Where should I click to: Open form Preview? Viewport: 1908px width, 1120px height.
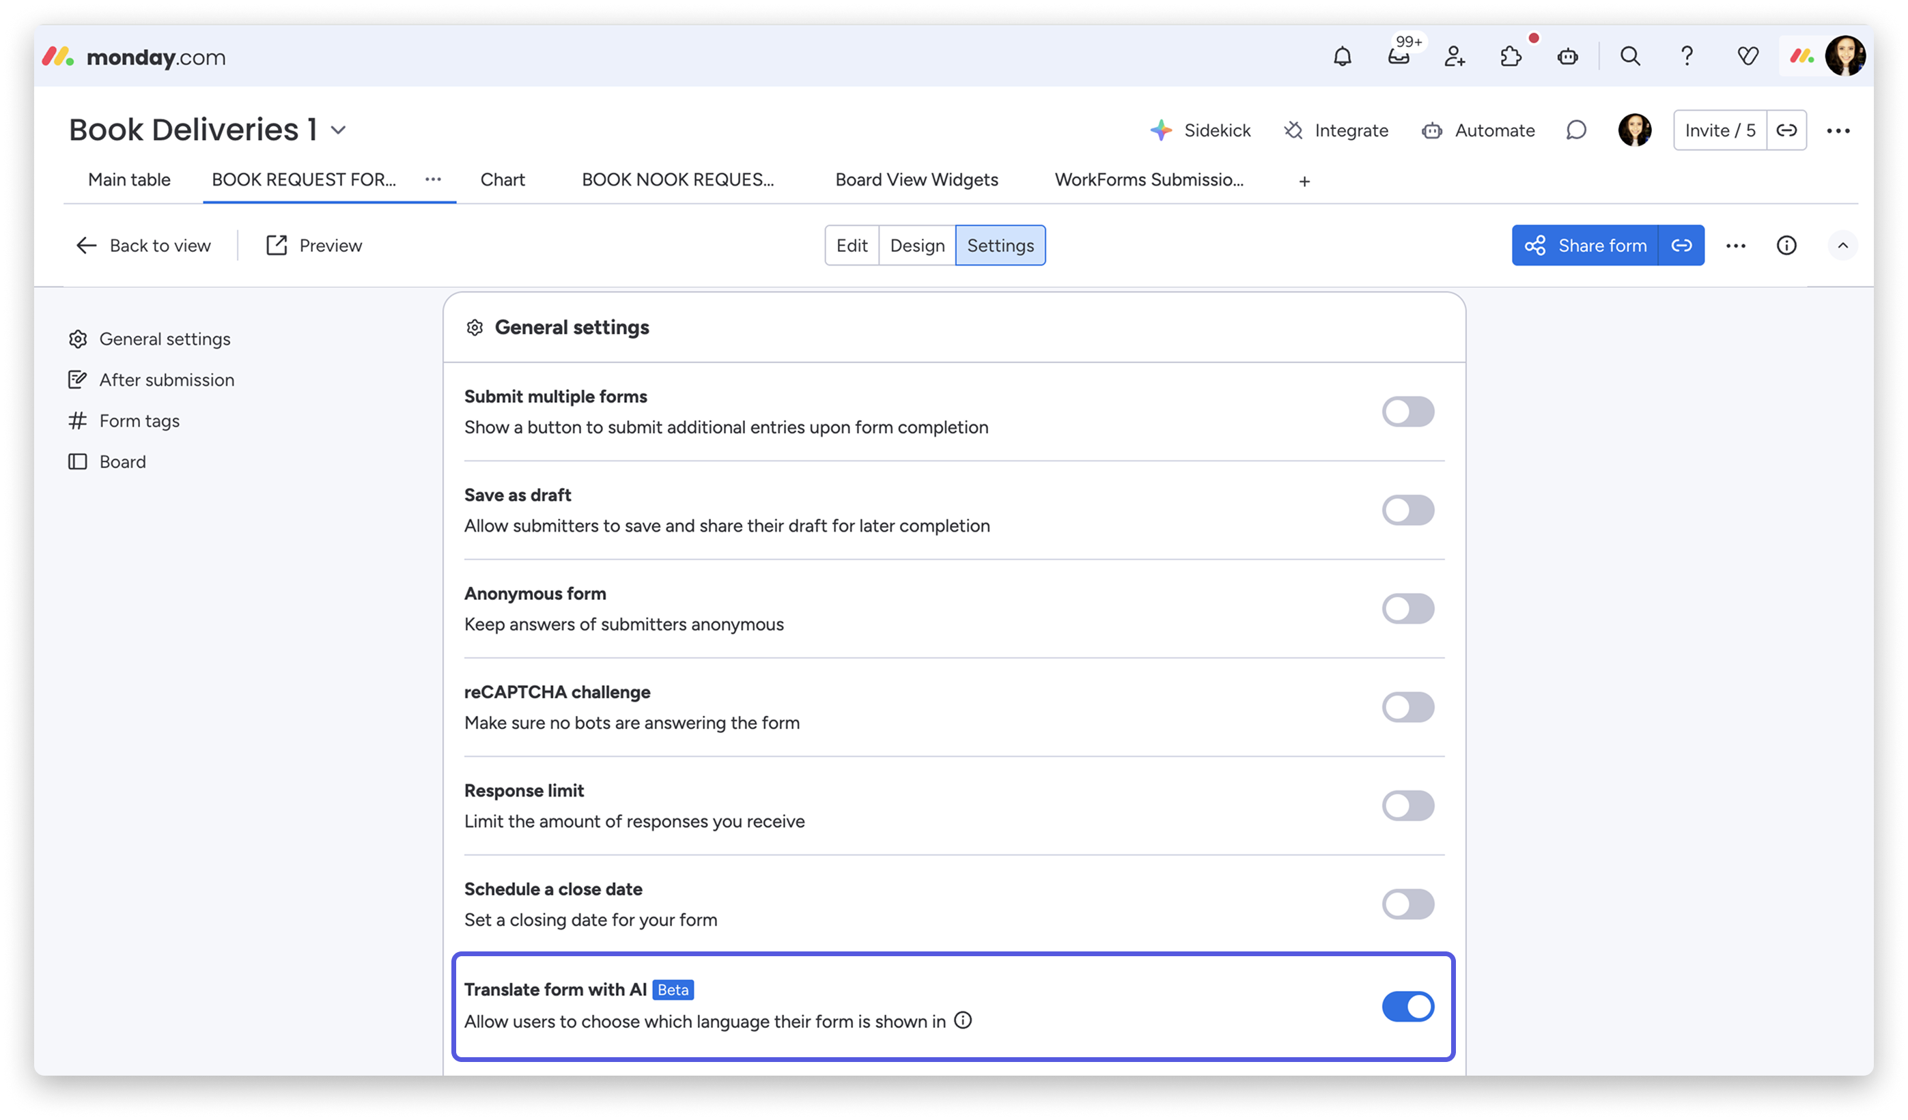click(314, 245)
